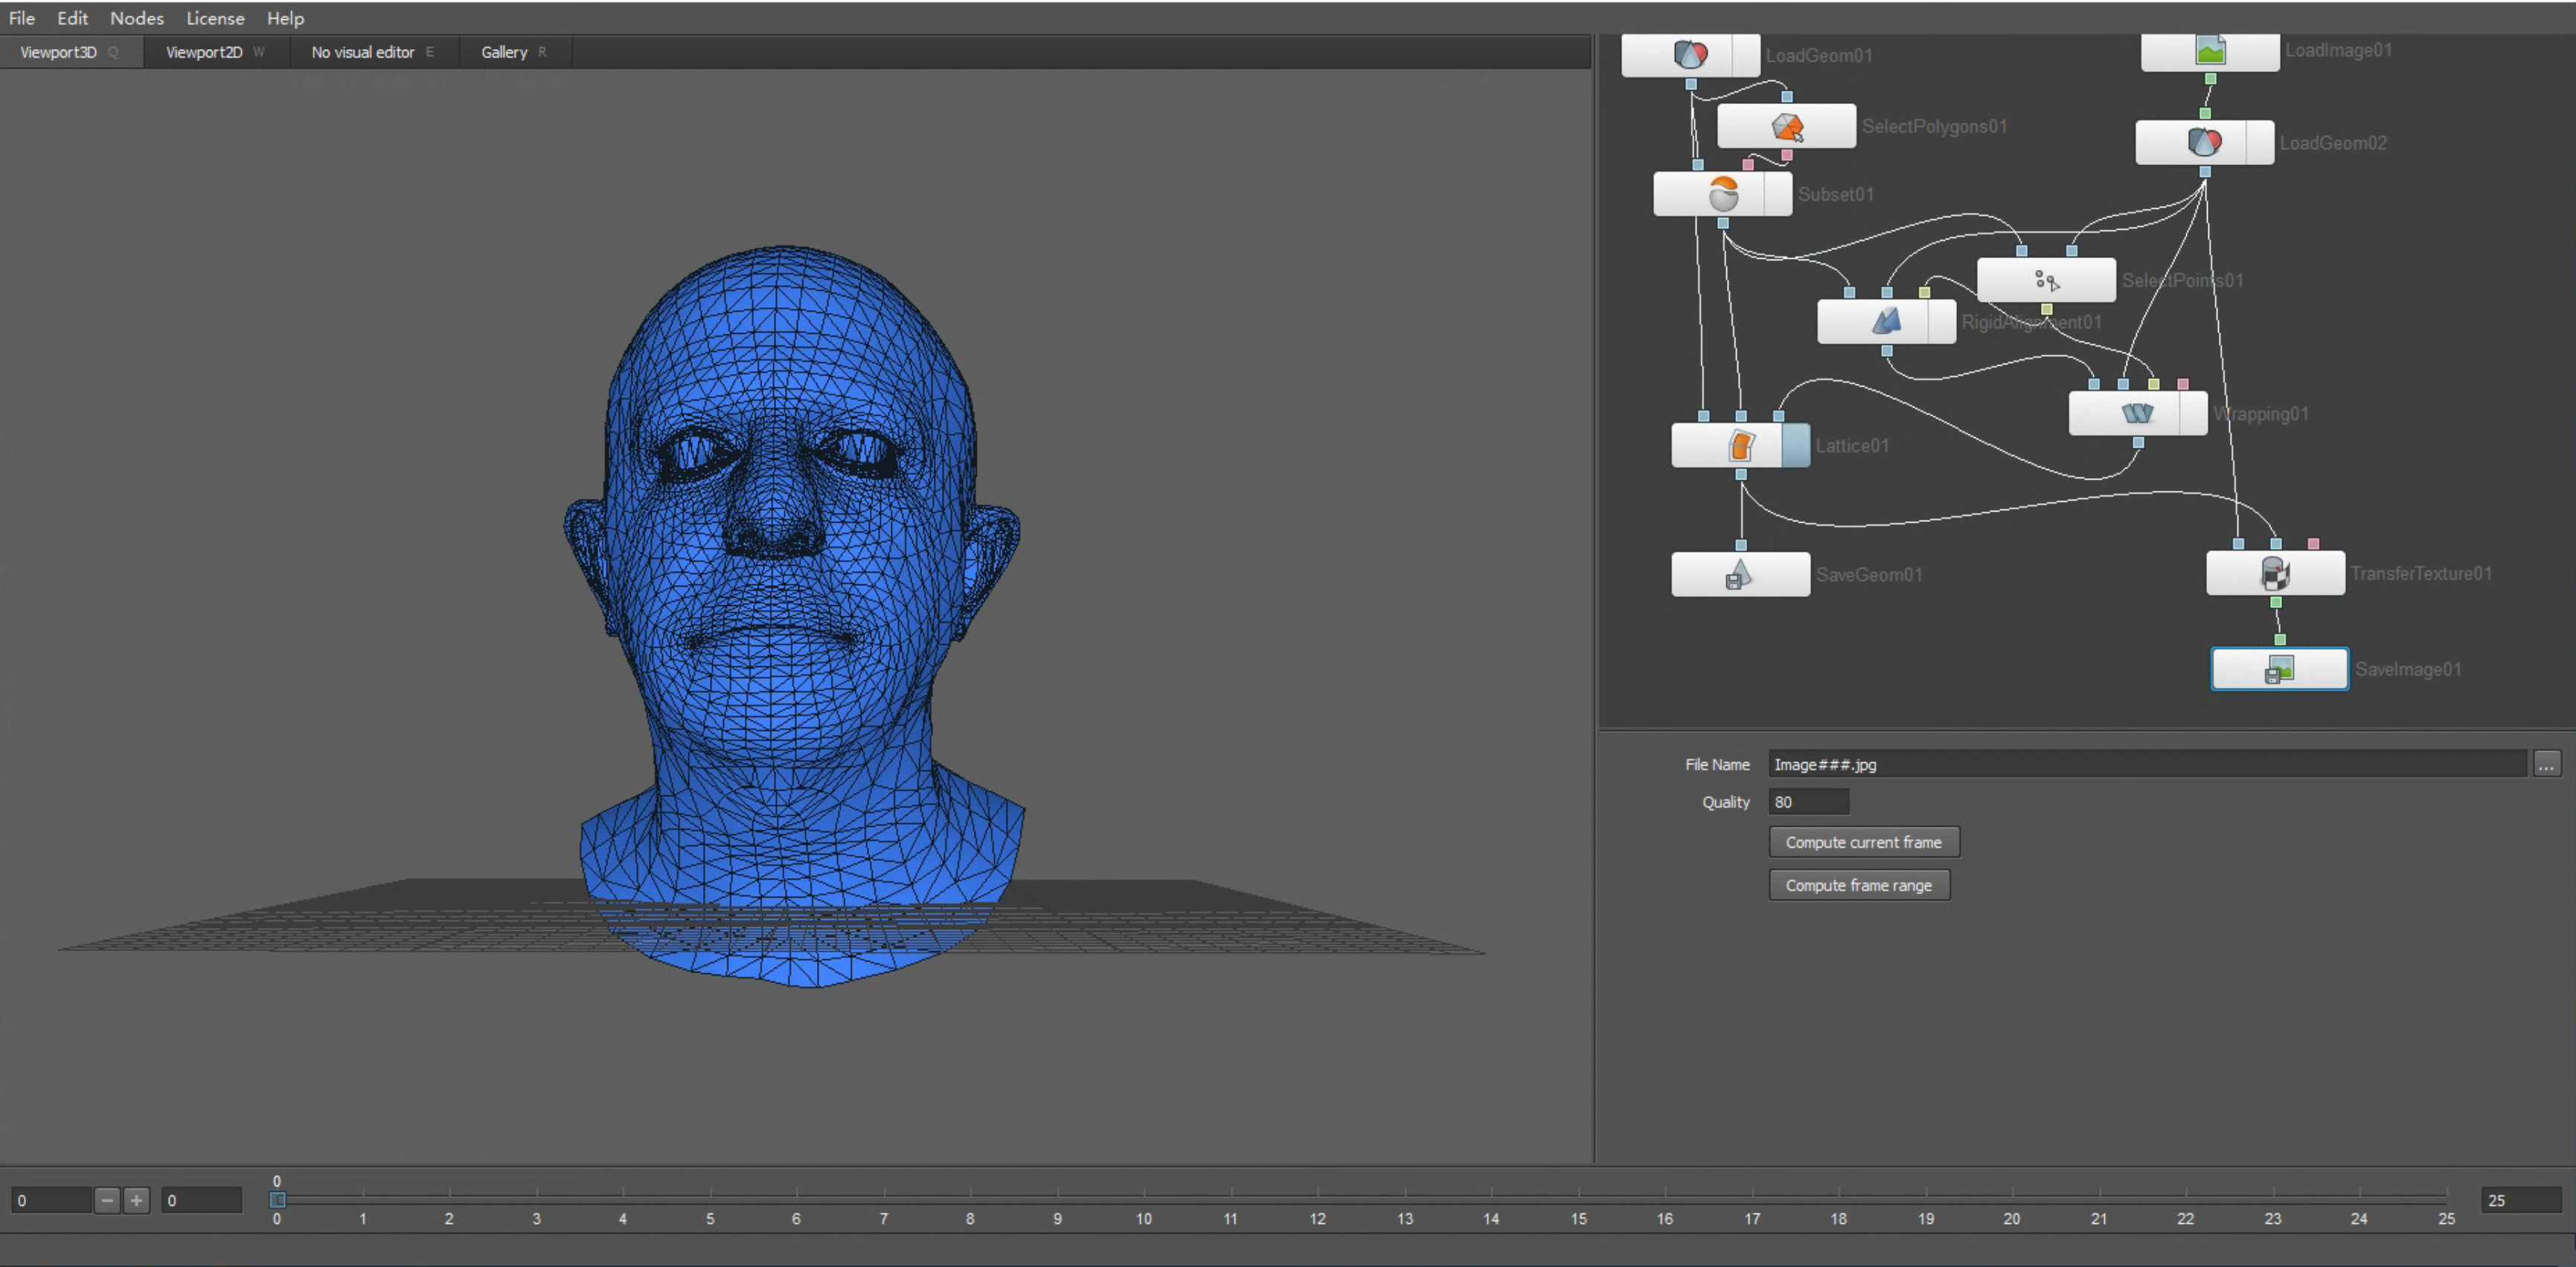Switch to the Gallery tab
The height and width of the screenshot is (1267, 2576).
pos(504,52)
